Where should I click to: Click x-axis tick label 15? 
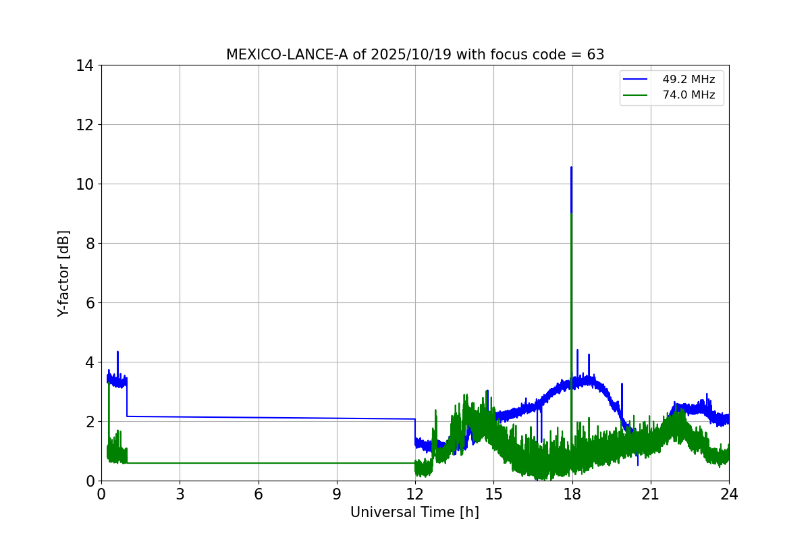pos(493,494)
